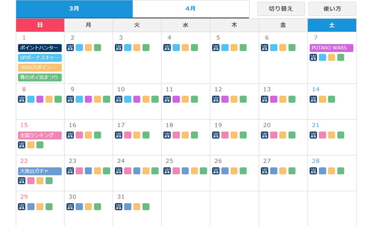This screenshot has width=367, height=226.
Task: Open the POTARO WARS event on March 7
Action: (331, 48)
